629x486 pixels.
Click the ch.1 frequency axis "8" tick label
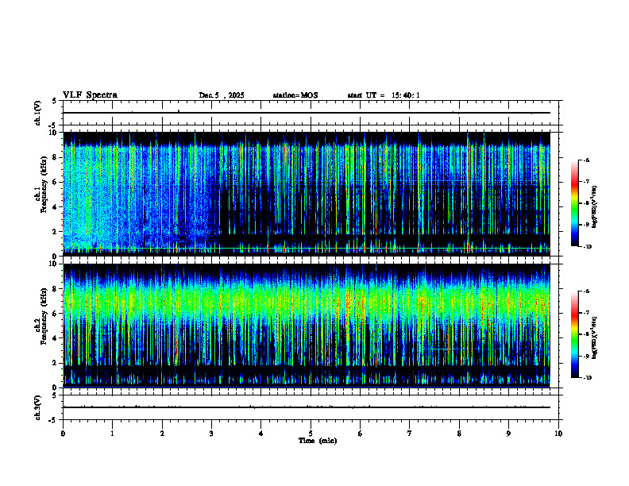coord(55,157)
